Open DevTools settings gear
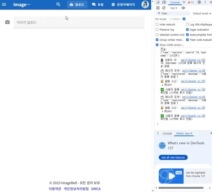The width and height of the screenshot is (212, 192). coord(199,2)
